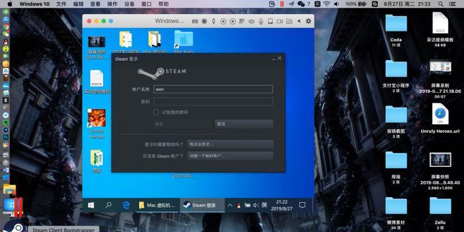Switch to Mac 虚拟机 taskbar window
Screen dimensions: 464x232
point(157,205)
